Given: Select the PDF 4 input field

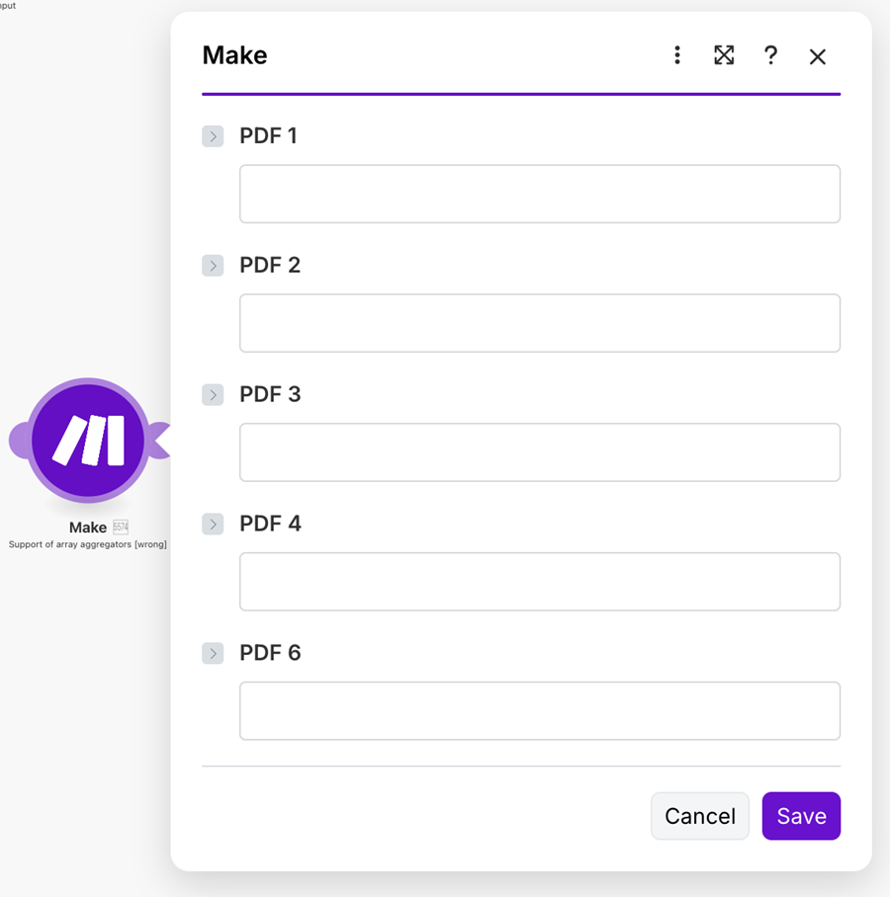Looking at the screenshot, I should pyautogui.click(x=539, y=582).
